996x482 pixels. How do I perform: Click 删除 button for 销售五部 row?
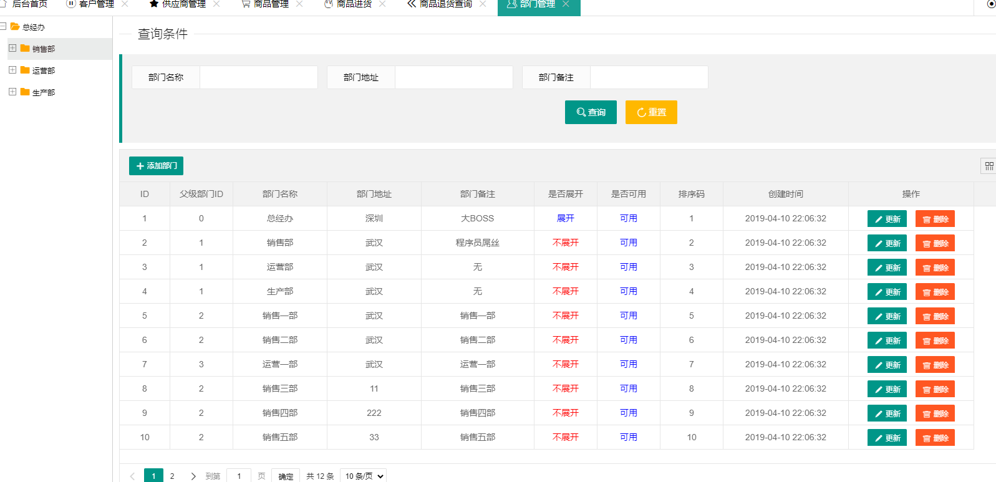pyautogui.click(x=935, y=438)
